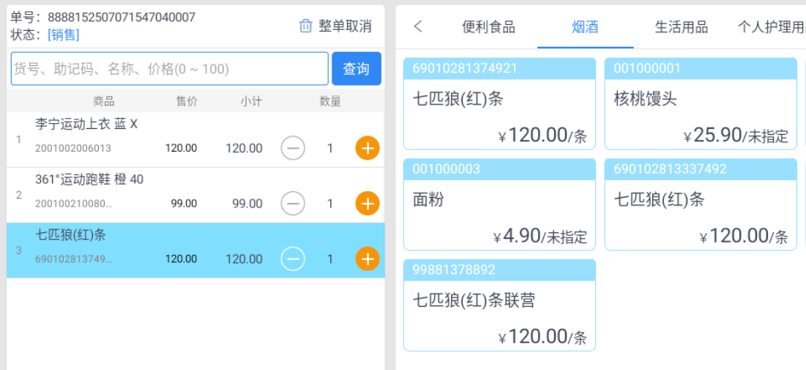Click the [销售] status link
The width and height of the screenshot is (806, 370).
[64, 35]
